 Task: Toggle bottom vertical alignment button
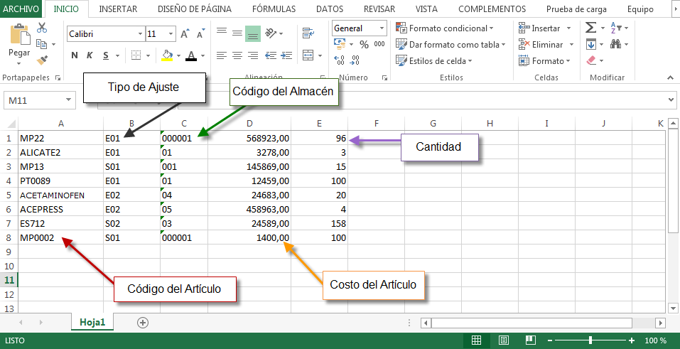point(253,33)
